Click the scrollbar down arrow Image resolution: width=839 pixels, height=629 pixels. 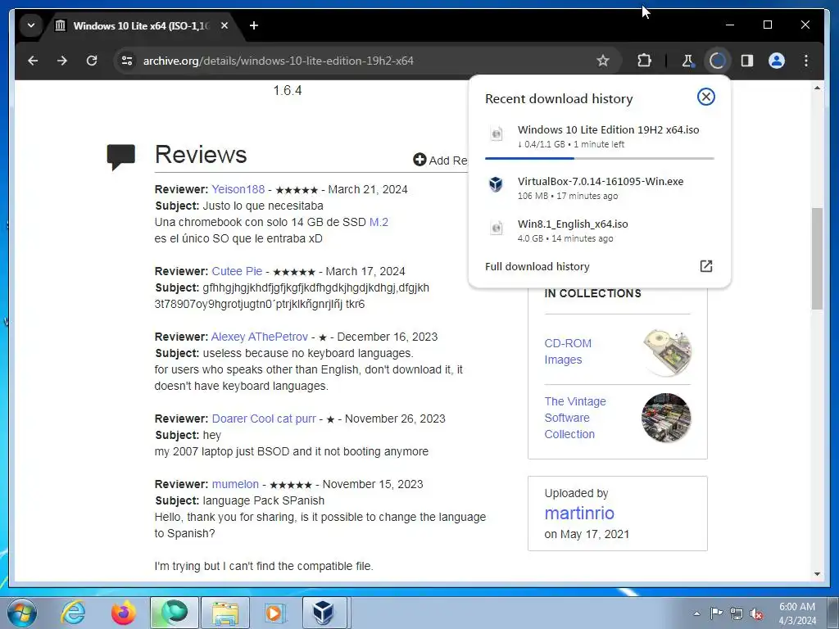(817, 574)
